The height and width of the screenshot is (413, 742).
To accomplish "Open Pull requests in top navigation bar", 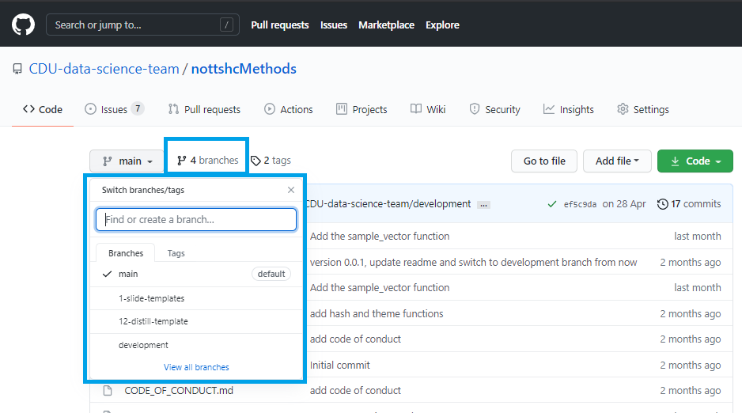I will click(x=280, y=25).
